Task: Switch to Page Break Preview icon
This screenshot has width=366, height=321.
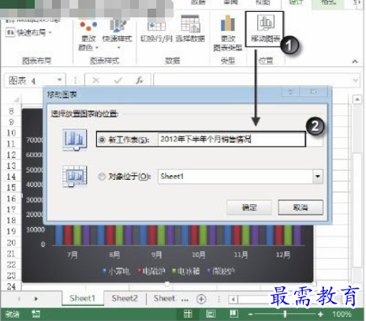Action: tap(233, 314)
